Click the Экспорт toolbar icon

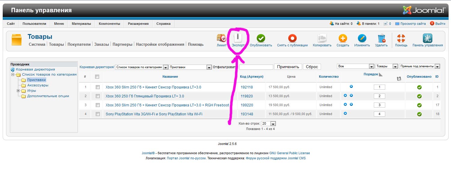238,38
